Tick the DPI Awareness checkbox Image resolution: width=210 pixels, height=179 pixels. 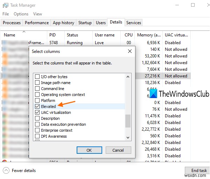point(37,136)
